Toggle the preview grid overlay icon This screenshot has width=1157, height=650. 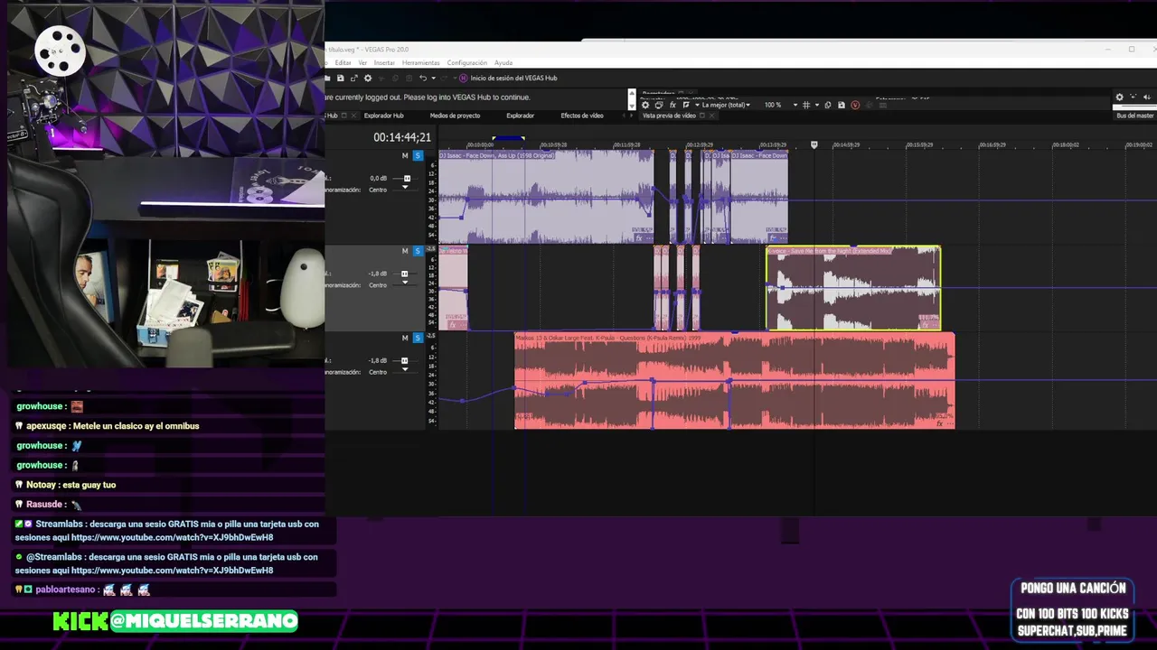(806, 105)
